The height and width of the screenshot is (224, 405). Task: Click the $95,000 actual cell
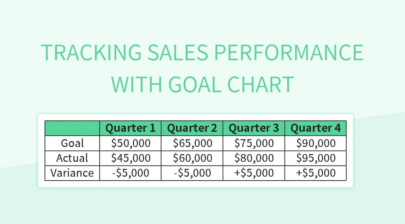tap(316, 158)
